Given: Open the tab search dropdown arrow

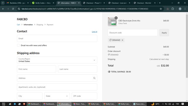Looking at the screenshot, I should pyautogui.click(x=3, y=3).
